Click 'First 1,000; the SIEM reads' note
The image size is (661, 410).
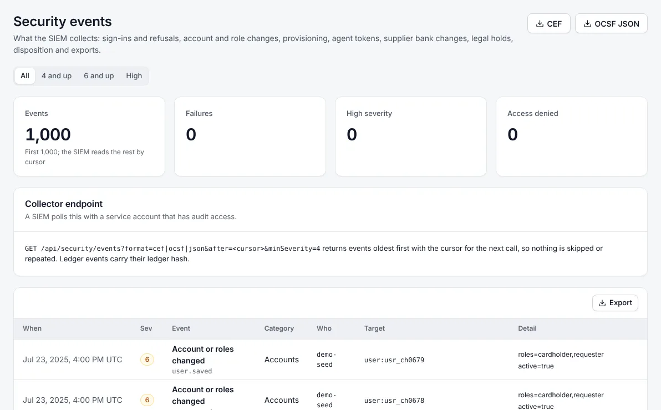(84, 157)
